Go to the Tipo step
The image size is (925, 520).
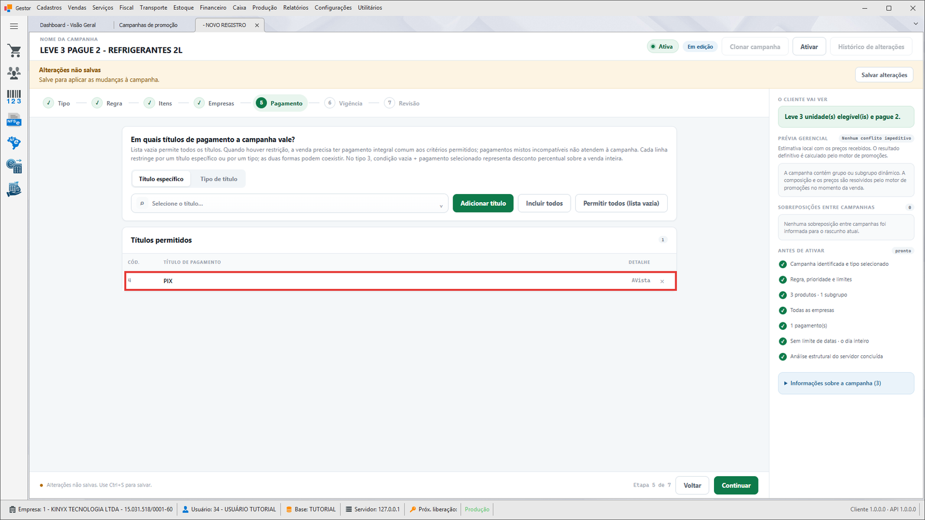click(57, 103)
